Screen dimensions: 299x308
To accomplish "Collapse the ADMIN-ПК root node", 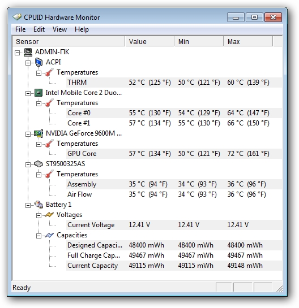I will click(x=18, y=53).
